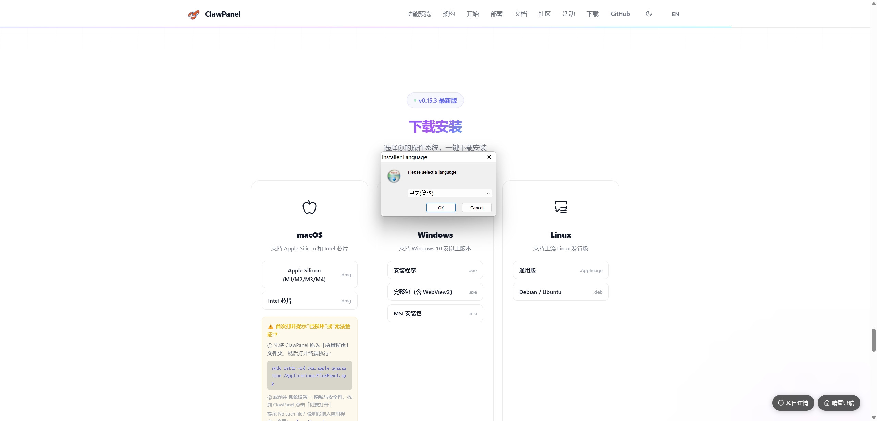Jump to the 下载 nav section

592,14
